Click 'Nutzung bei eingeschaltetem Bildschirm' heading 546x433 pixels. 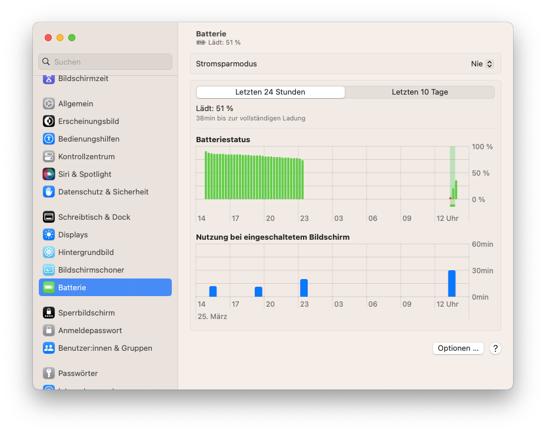[272, 237]
